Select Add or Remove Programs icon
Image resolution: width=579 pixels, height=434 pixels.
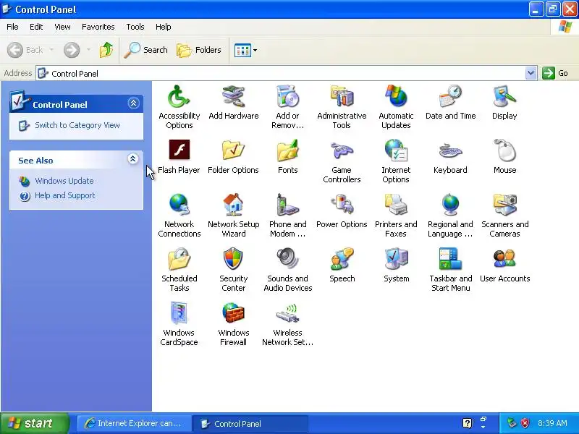coord(287,106)
